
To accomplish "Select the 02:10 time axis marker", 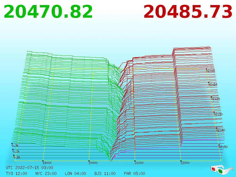I will [213, 84].
